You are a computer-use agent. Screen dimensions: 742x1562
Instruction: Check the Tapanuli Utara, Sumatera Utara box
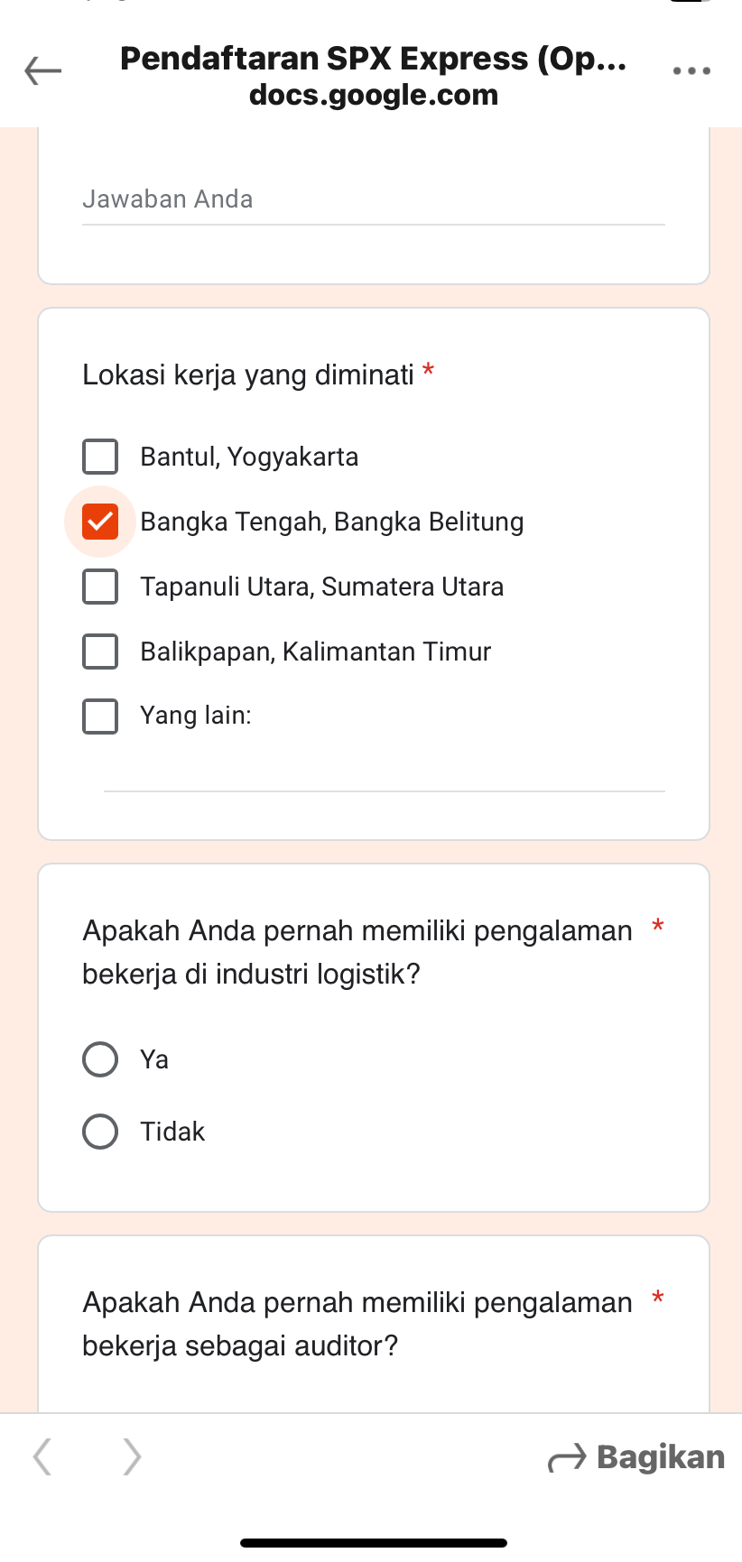pyautogui.click(x=100, y=587)
